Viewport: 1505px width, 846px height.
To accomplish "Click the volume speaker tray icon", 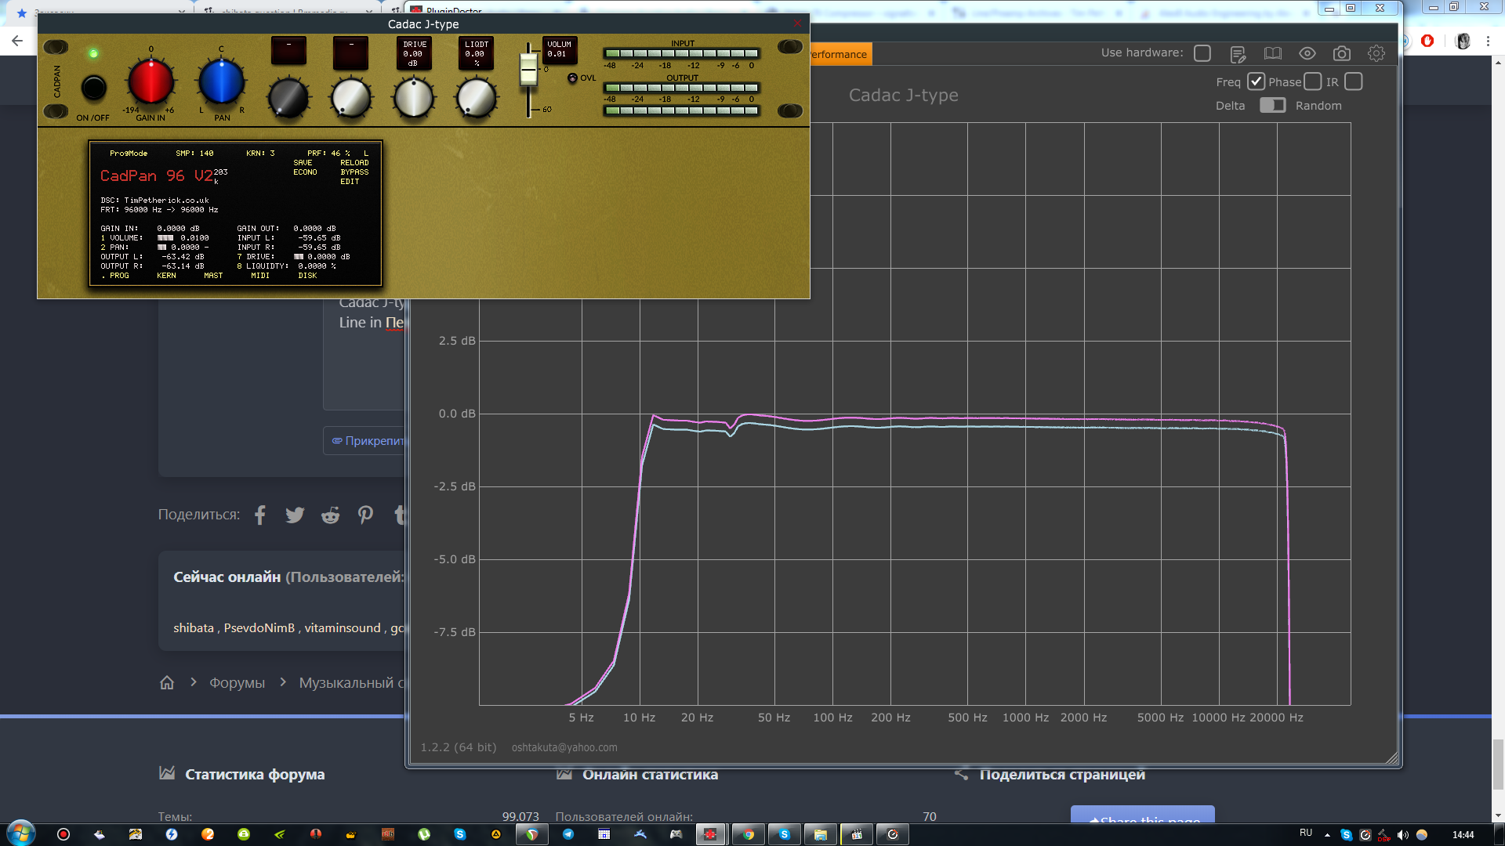I will pos(1402,835).
